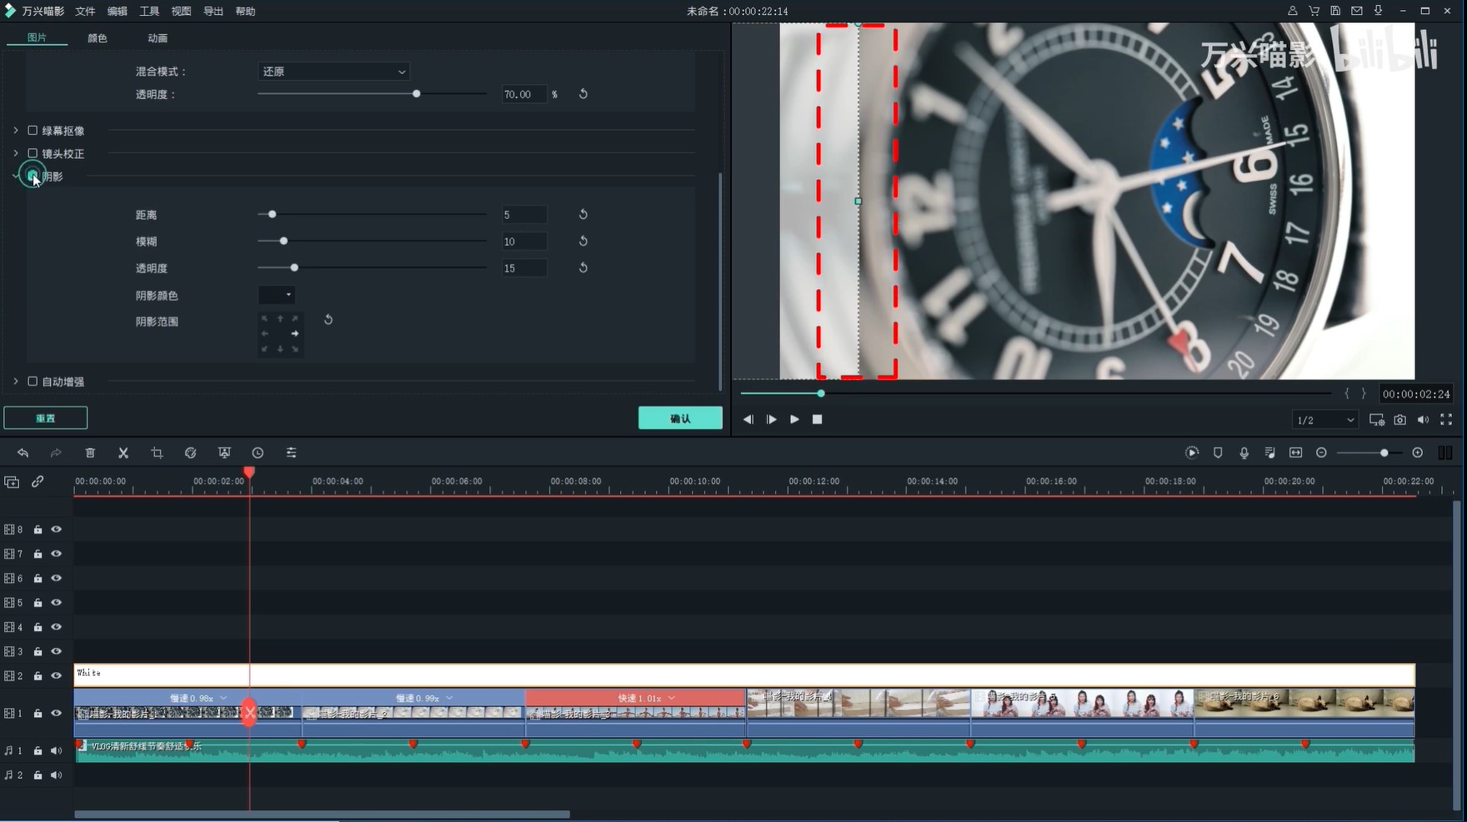Open the 阴影颜色 color dropdown
Image resolution: width=1467 pixels, height=822 pixels.
tap(277, 295)
